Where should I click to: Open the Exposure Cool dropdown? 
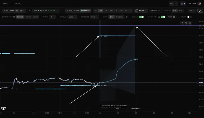[x=94, y=17]
